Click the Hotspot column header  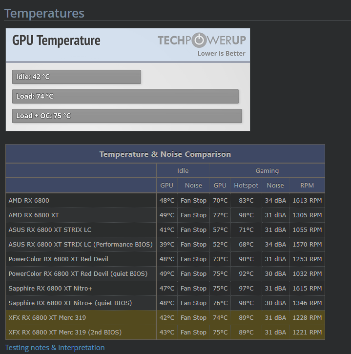(246, 186)
